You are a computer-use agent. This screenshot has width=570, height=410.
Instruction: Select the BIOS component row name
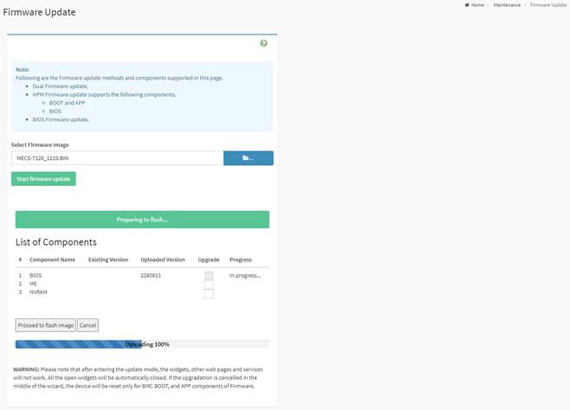pyautogui.click(x=36, y=275)
